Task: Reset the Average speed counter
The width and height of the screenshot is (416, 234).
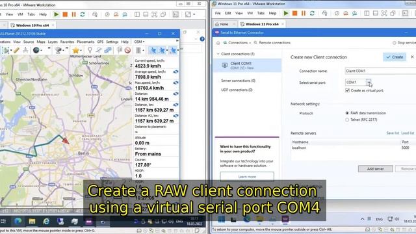Action: [x=175, y=71]
